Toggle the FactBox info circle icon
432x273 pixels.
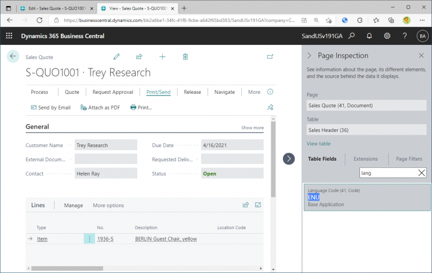(x=270, y=92)
